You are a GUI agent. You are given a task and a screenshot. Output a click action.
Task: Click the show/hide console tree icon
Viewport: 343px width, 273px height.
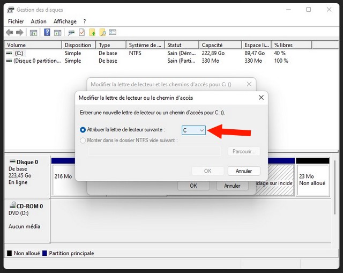[33, 33]
